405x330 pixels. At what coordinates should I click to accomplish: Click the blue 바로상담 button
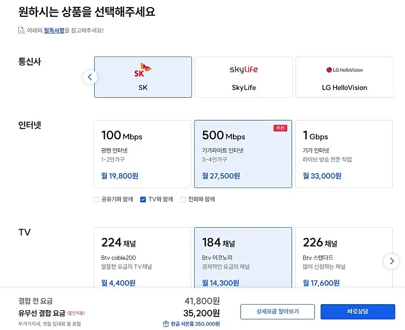point(358,312)
